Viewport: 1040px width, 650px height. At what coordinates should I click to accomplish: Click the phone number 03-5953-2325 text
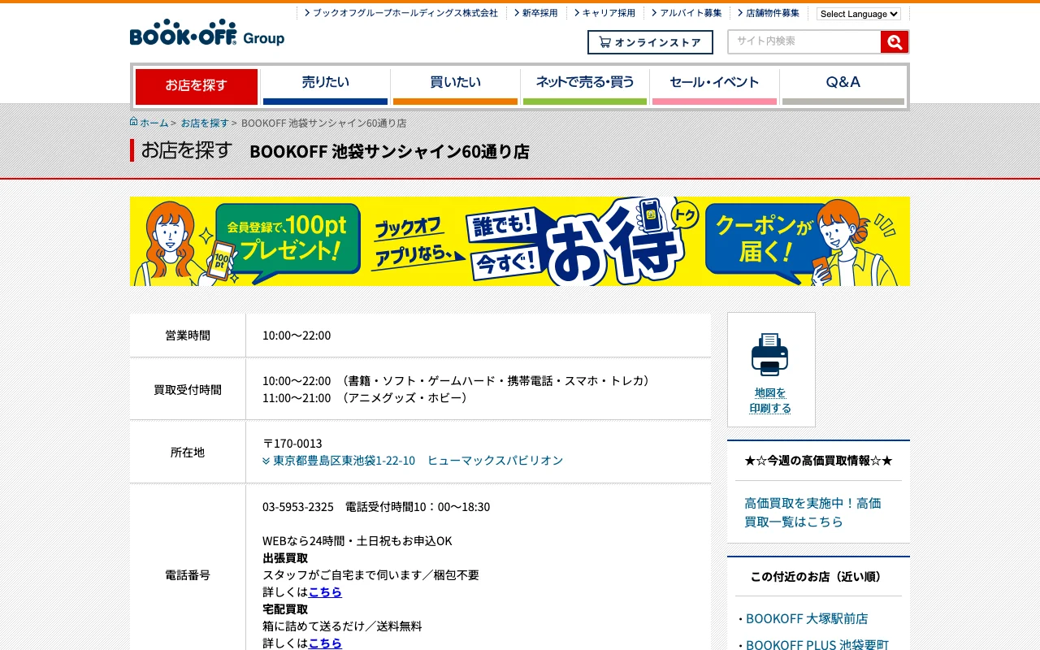coord(298,506)
